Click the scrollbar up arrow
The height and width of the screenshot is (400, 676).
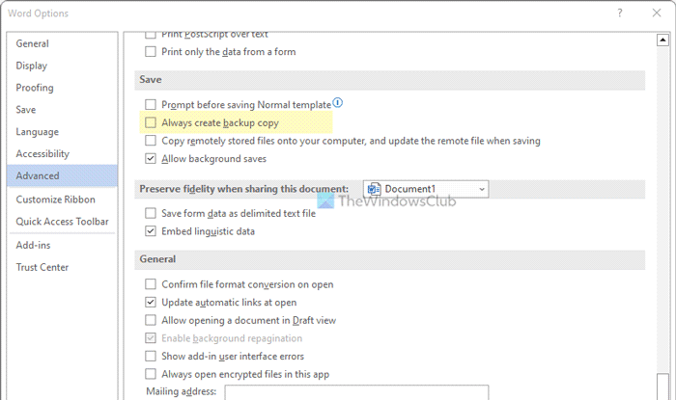(662, 40)
